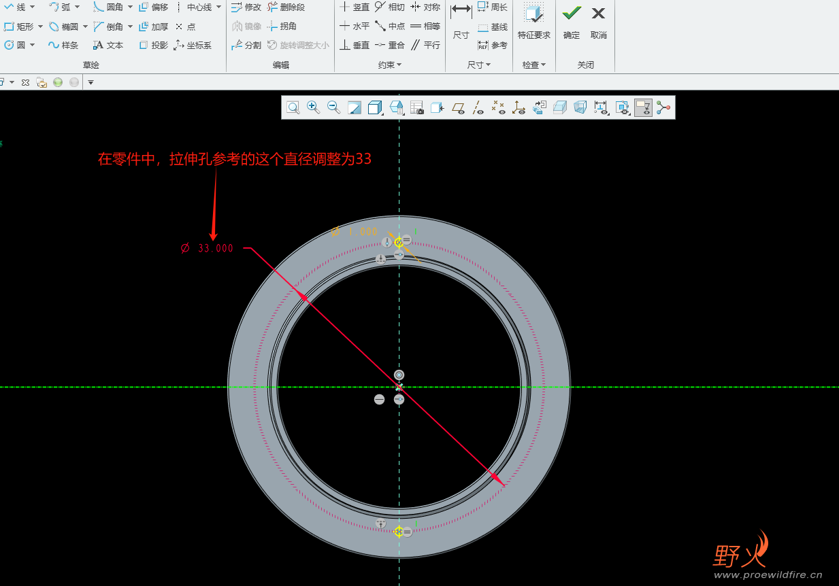
Task: Select the 椭圆 (Ellipse) tool
Action: click(64, 27)
